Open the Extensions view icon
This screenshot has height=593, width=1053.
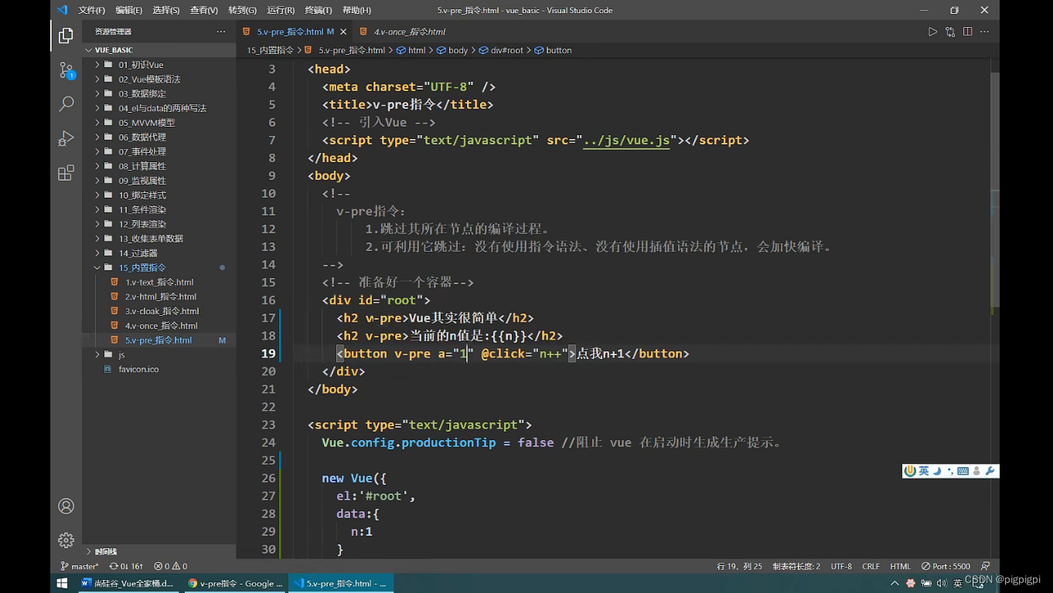point(66,172)
